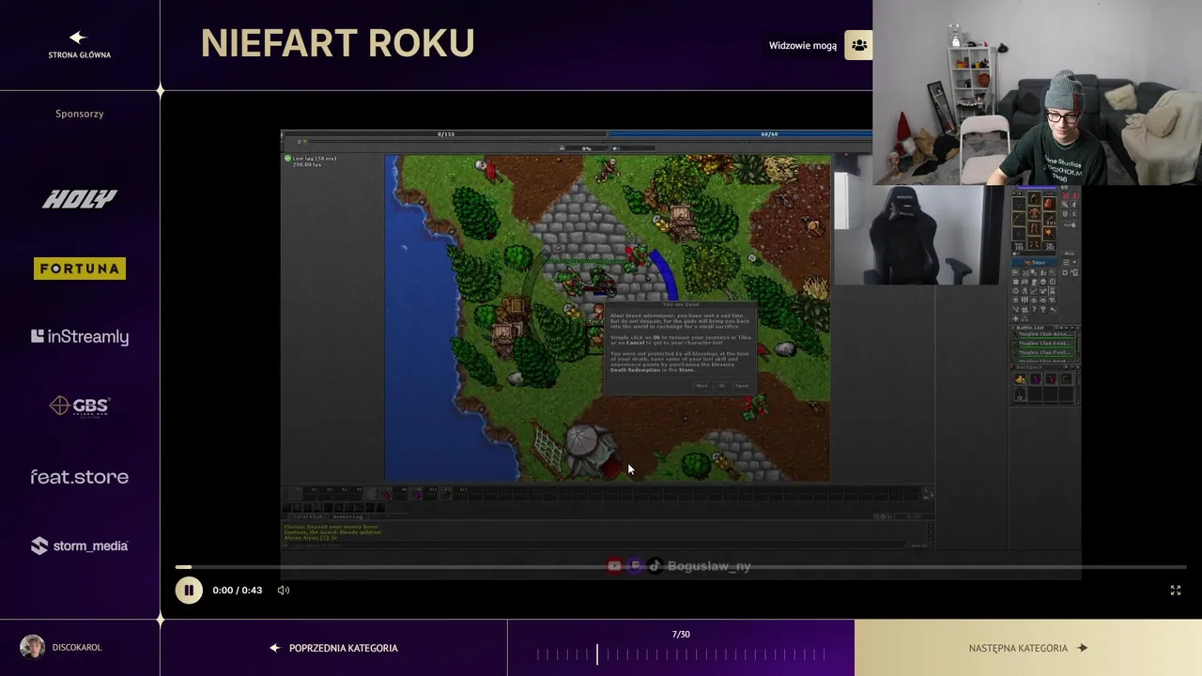Click the '0:00 / 0:43' time display

point(238,590)
